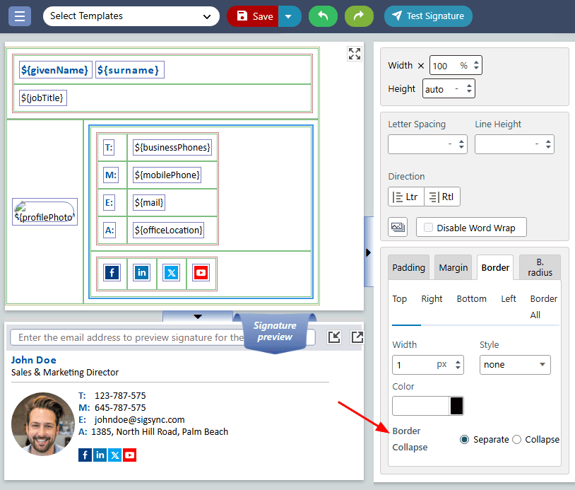Click the Test Signature button

(428, 16)
